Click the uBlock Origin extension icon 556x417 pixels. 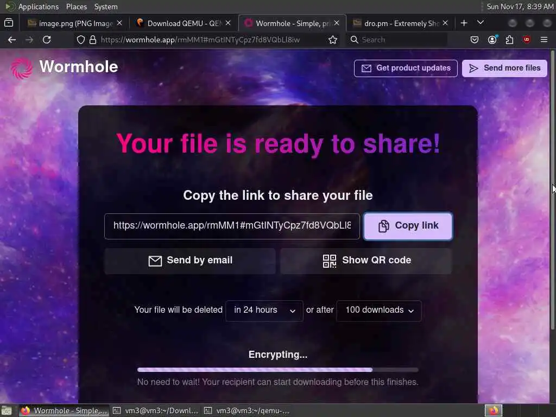pos(527,40)
